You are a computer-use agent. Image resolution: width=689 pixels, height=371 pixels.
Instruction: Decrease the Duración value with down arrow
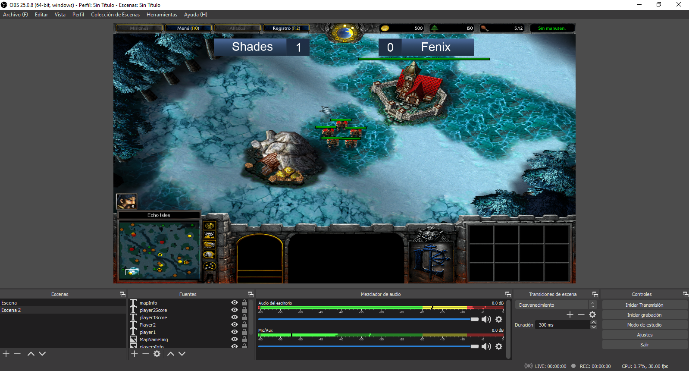pos(594,327)
